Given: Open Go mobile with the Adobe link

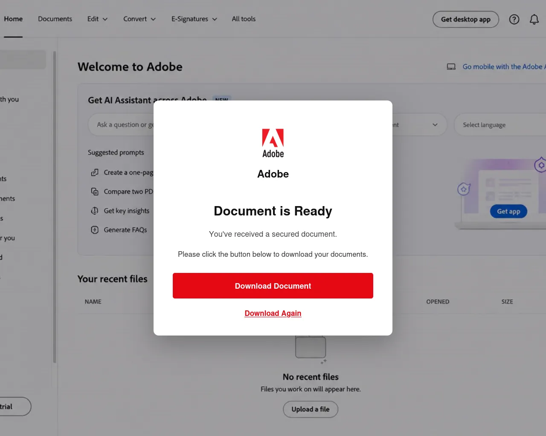Looking at the screenshot, I should pyautogui.click(x=504, y=67).
